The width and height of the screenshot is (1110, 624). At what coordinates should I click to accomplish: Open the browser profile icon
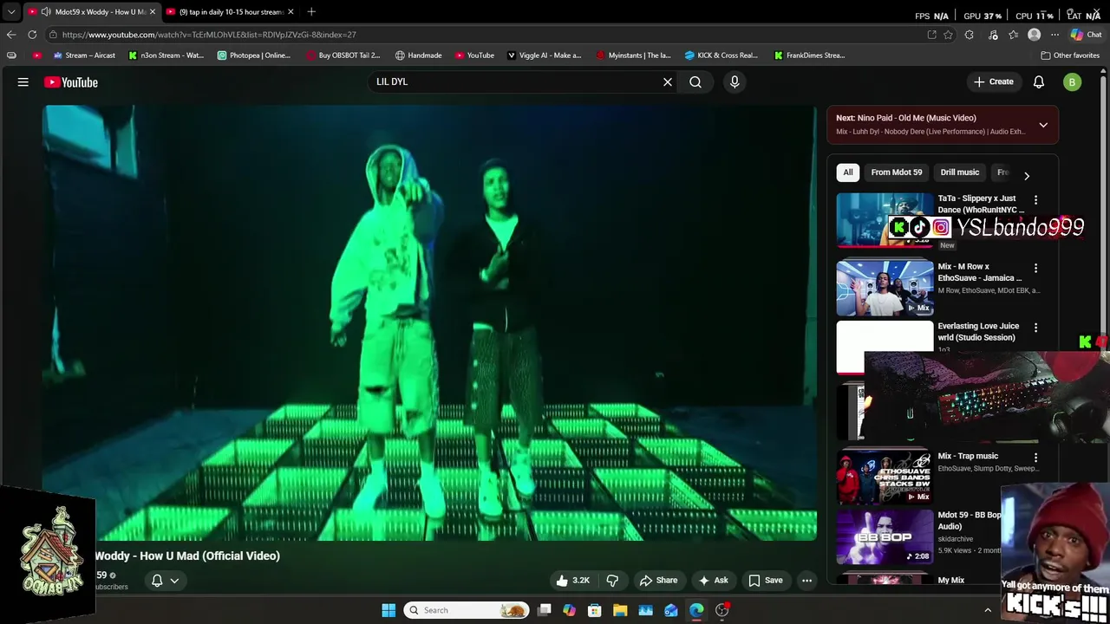[1034, 35]
